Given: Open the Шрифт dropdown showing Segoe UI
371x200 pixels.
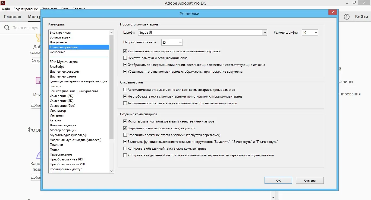Looking at the screenshot, I should point(203,33).
